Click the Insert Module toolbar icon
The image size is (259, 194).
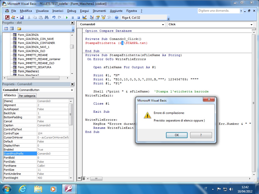pos(13,17)
